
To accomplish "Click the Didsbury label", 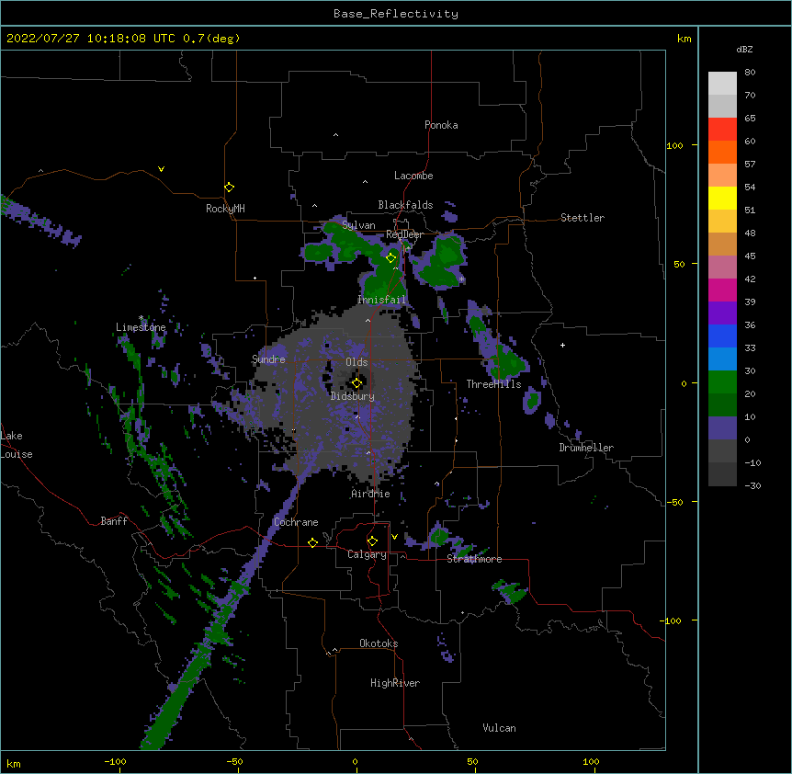I will [352, 396].
